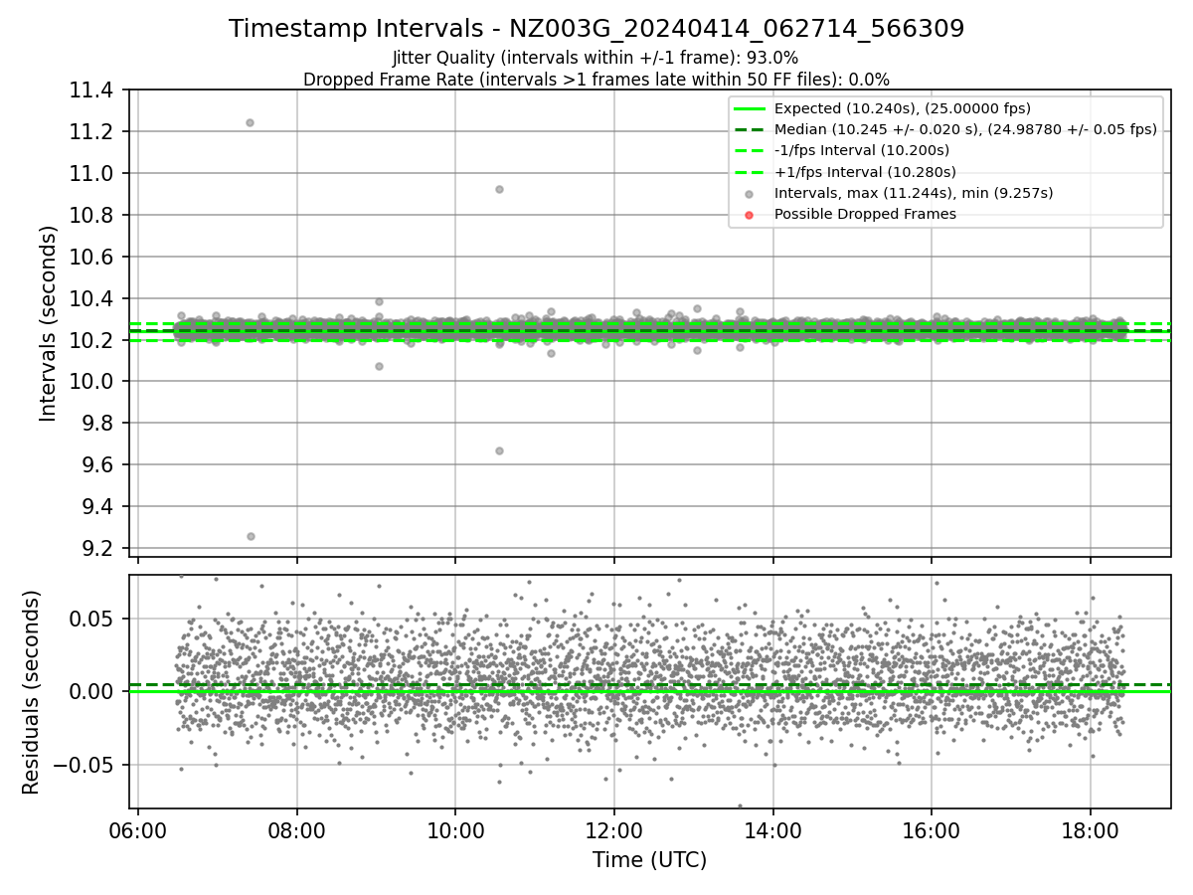Select the outlier point near 10.92 s
The width and height of the screenshot is (1193, 895).
(x=499, y=189)
